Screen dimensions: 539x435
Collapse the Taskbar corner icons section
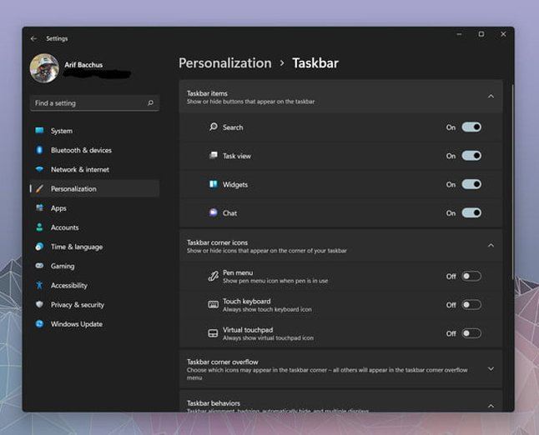click(491, 246)
